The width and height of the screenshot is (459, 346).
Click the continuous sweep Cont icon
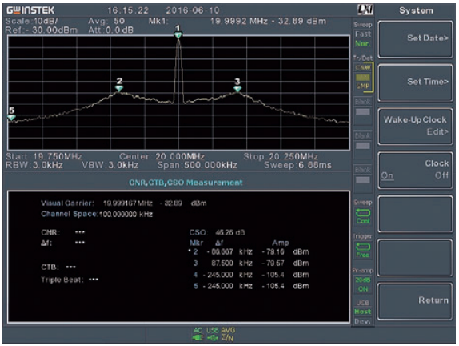(x=363, y=216)
